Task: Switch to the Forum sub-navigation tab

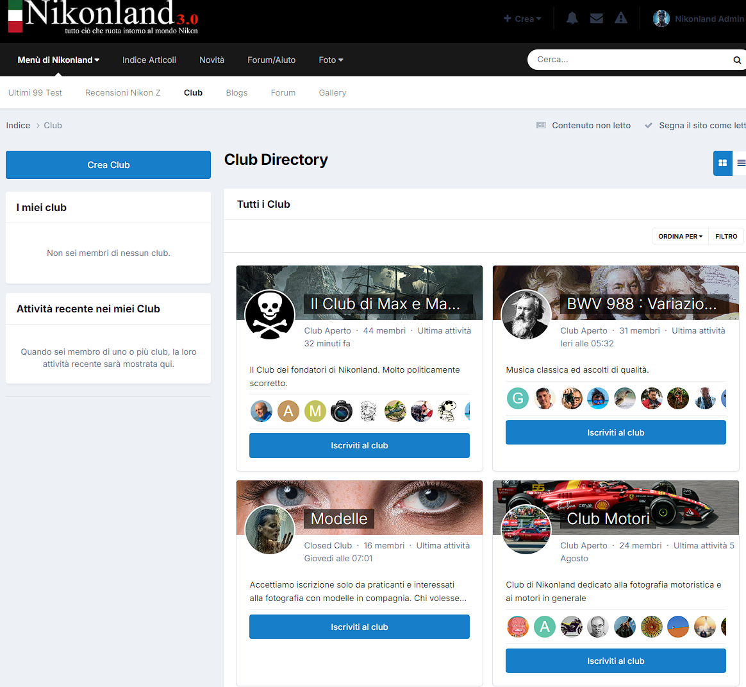Action: [283, 93]
